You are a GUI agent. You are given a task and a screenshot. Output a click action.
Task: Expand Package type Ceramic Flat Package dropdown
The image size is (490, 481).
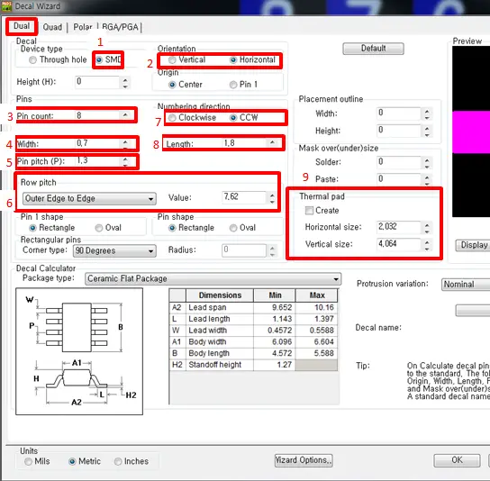(x=213, y=279)
